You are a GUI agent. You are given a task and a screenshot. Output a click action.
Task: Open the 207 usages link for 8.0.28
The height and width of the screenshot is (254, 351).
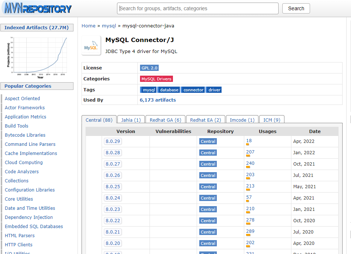pos(250,152)
